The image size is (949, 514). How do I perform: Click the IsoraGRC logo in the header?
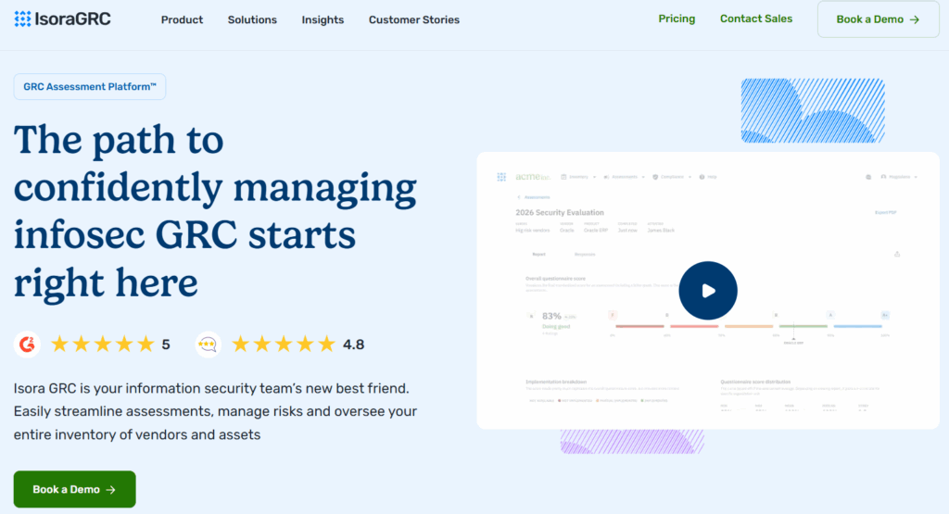[x=63, y=19]
